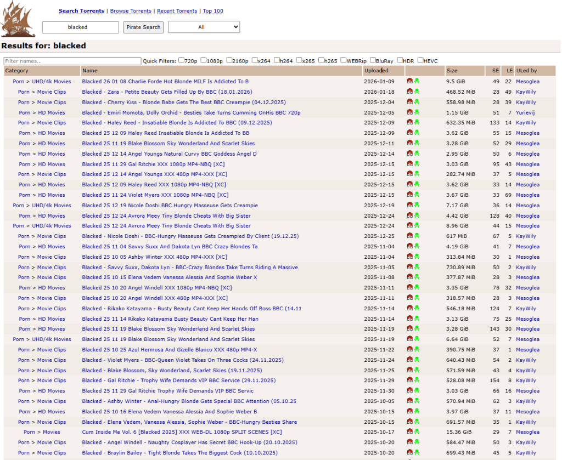Click the Filter names text field
Viewport: 562px width, 460px height.
coord(72,61)
